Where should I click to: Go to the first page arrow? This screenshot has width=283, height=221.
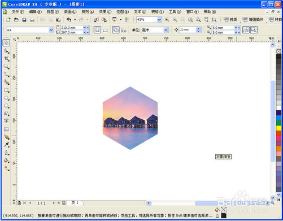pyautogui.click(x=24, y=203)
